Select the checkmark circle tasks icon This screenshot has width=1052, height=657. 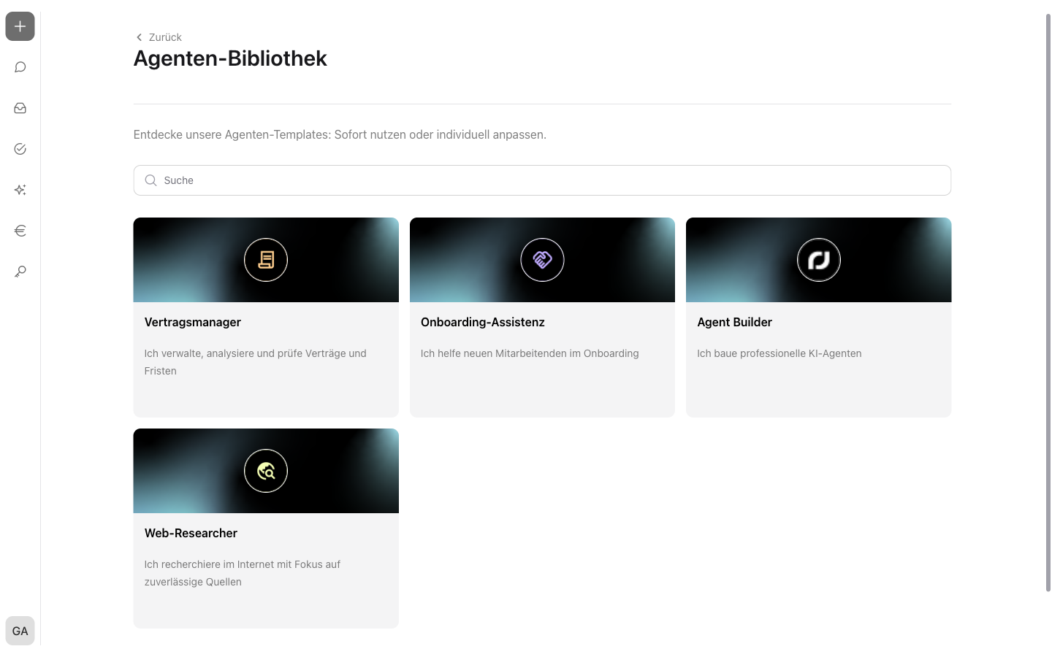[x=20, y=149]
